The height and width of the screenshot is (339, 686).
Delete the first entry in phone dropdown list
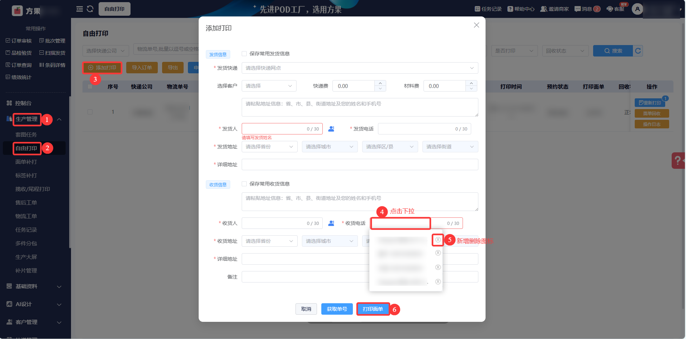pyautogui.click(x=438, y=240)
